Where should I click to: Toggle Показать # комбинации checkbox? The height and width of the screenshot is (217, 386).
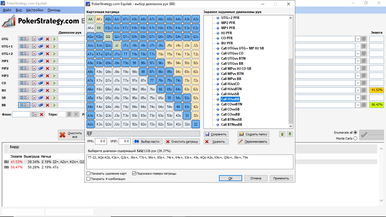click(x=88, y=179)
